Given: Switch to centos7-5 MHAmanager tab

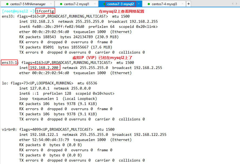Looking at the screenshot, I should (27, 4).
